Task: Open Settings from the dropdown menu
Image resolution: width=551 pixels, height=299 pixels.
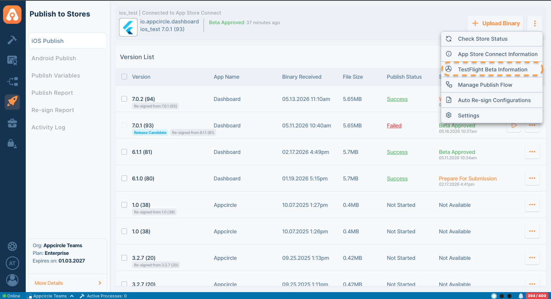Action: click(x=492, y=116)
